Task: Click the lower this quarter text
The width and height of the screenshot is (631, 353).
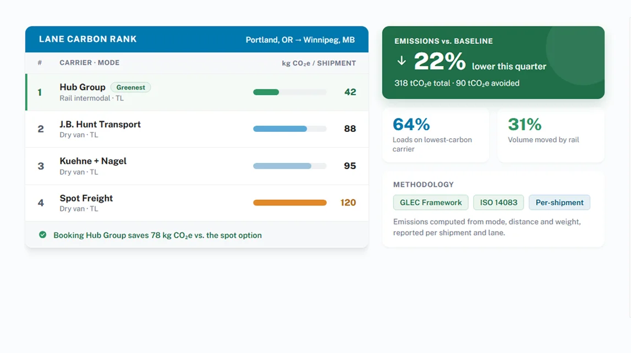Action: [509, 66]
